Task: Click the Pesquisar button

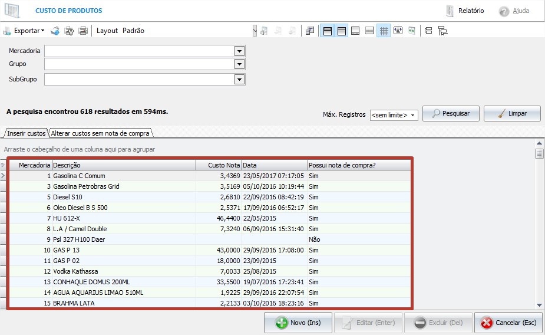Action: point(451,113)
